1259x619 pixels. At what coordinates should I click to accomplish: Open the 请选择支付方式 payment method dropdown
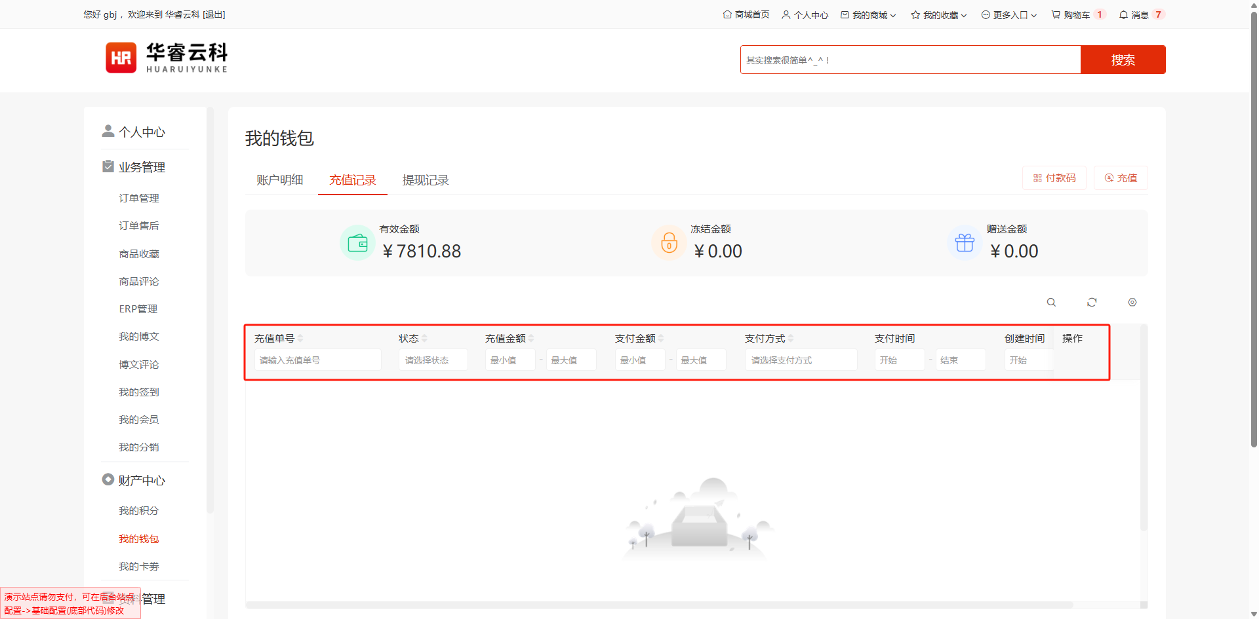click(x=800, y=360)
